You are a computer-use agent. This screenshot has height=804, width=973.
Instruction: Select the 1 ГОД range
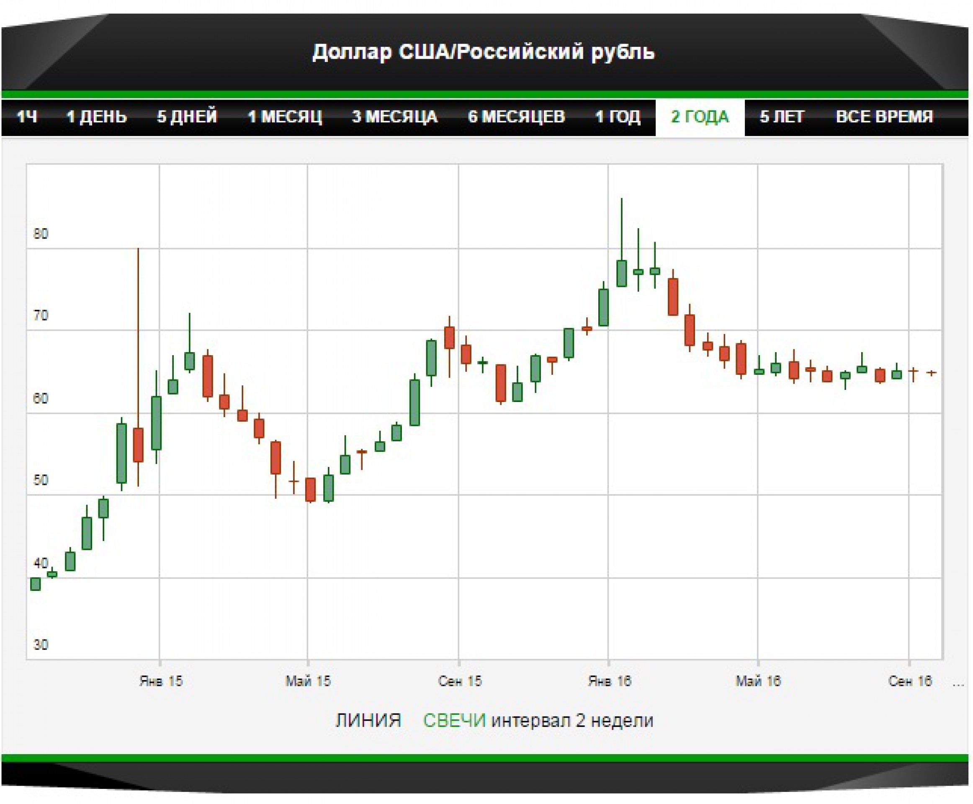click(x=617, y=116)
